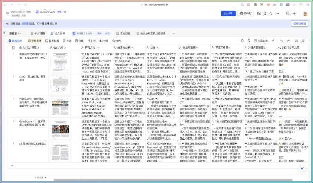Open the notifications bell icon
Screen dimensions: 313x183
[271, 13]
